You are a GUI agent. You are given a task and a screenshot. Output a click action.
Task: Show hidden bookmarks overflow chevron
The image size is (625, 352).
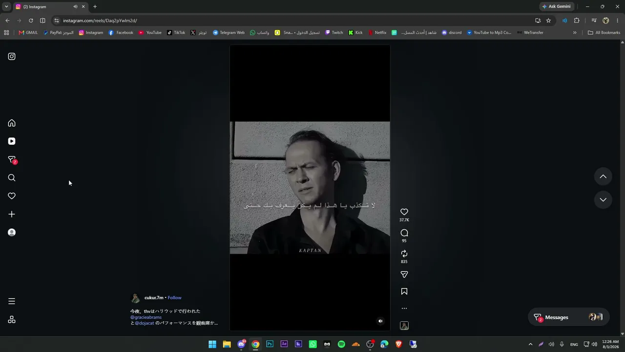click(x=575, y=33)
